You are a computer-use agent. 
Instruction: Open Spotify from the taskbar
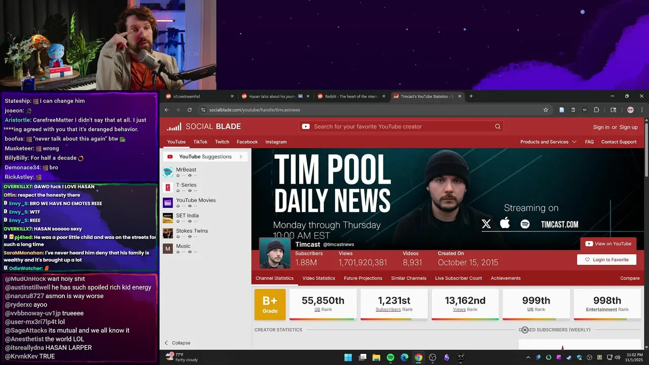(390, 357)
